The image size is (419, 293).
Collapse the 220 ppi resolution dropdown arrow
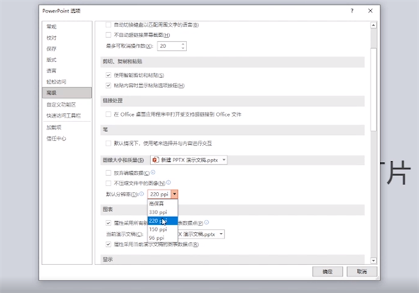[x=175, y=194]
